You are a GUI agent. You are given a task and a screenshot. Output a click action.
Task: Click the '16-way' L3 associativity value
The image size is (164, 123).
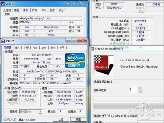(x=79, y=103)
